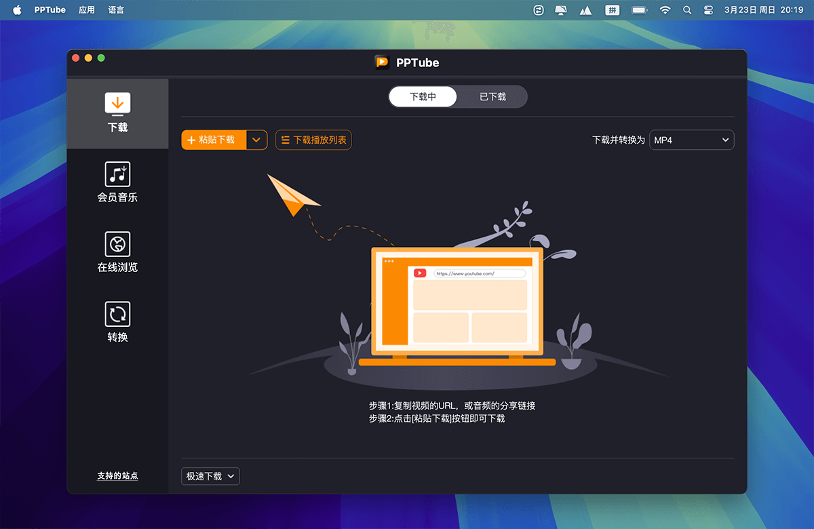Open the 会员音乐 music section

pyautogui.click(x=117, y=183)
